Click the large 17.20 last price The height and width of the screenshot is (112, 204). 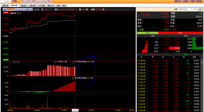tap(145, 15)
